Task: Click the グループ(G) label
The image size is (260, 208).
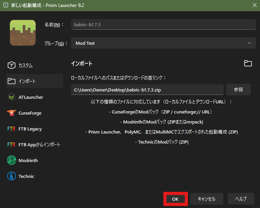Action: (x=56, y=43)
